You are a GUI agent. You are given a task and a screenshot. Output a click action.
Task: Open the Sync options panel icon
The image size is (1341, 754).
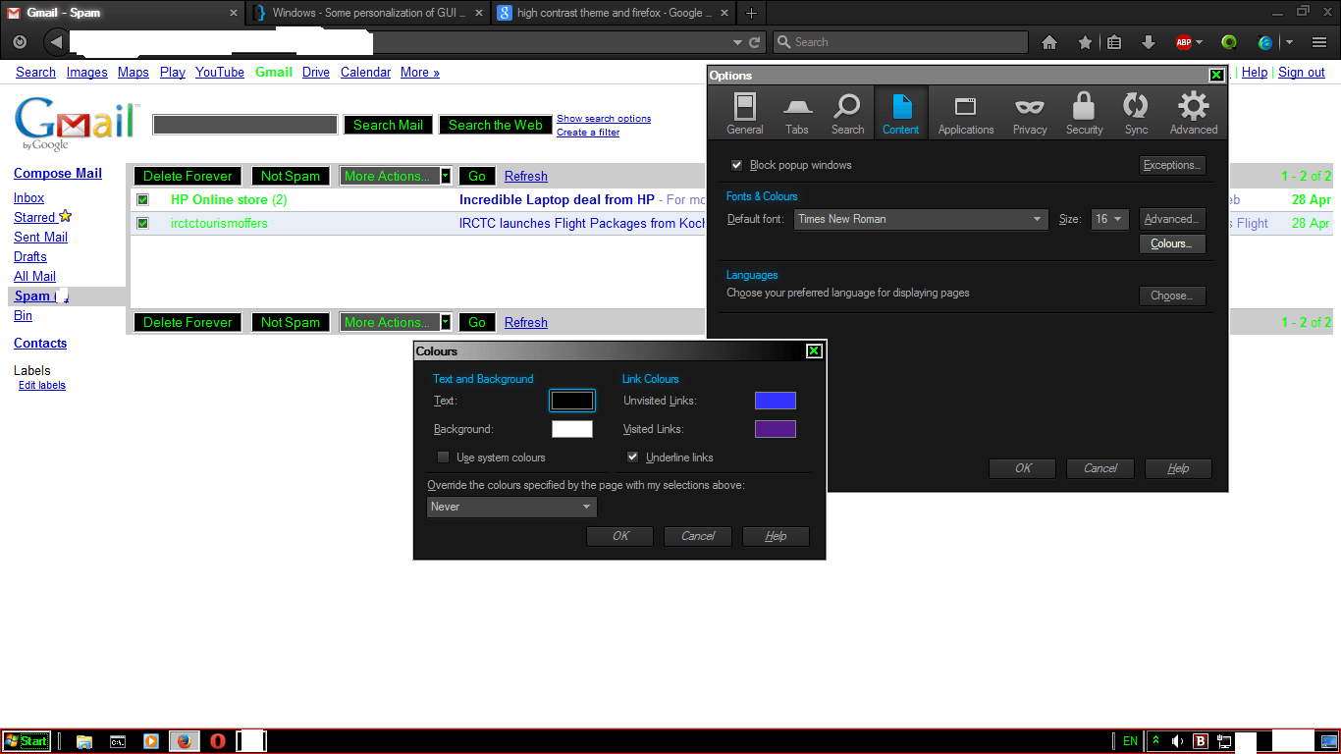pyautogui.click(x=1136, y=113)
